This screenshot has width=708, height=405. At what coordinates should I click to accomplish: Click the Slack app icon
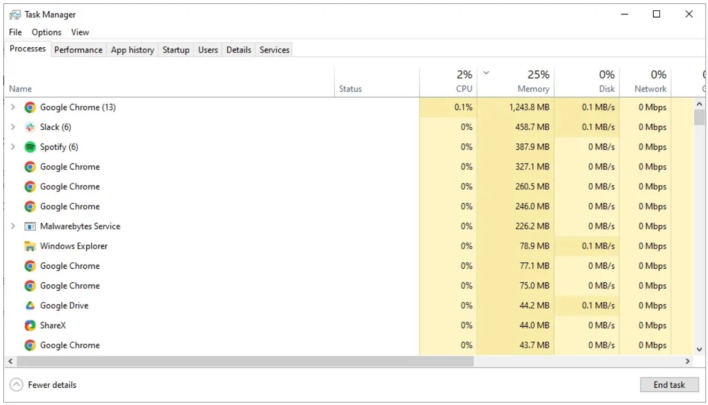30,127
